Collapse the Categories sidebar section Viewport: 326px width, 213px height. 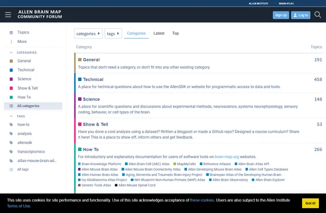point(11,53)
